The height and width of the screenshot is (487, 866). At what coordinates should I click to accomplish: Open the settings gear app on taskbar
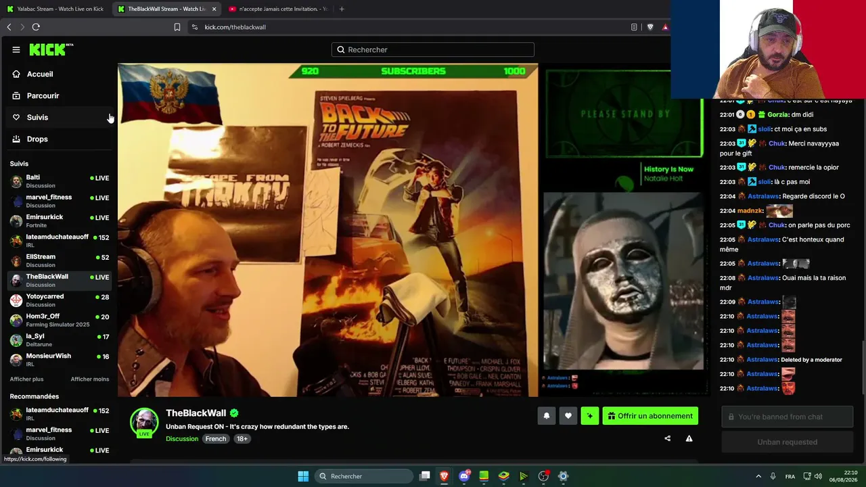point(563,476)
